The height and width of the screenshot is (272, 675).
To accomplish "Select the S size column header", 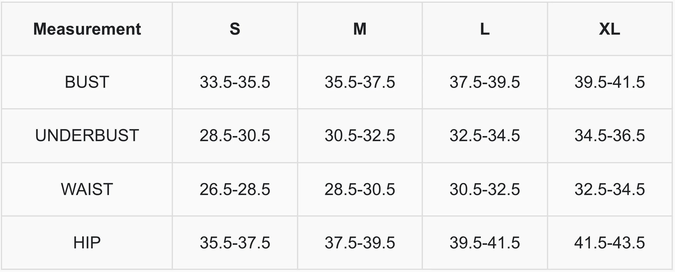I will [235, 29].
